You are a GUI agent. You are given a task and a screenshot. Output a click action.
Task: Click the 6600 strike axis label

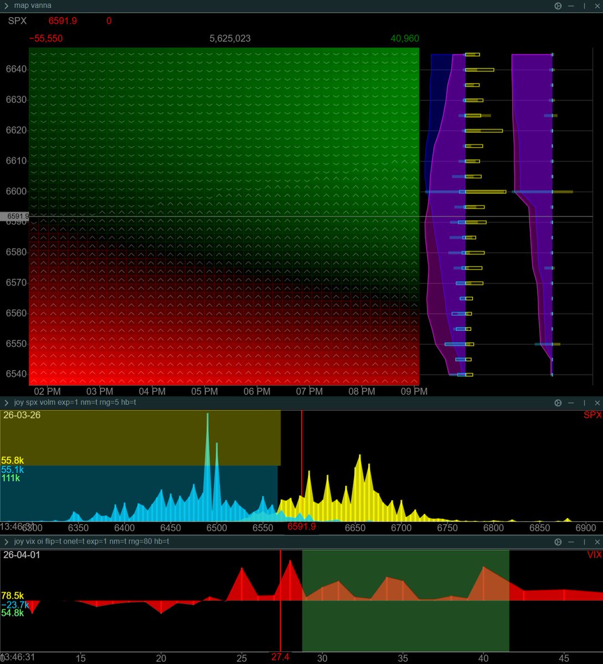[16, 191]
